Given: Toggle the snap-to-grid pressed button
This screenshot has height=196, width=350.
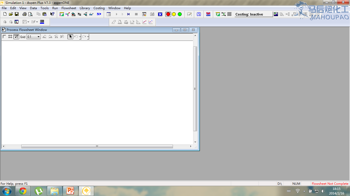Looking at the screenshot, I should pyautogui.click(x=16, y=37).
